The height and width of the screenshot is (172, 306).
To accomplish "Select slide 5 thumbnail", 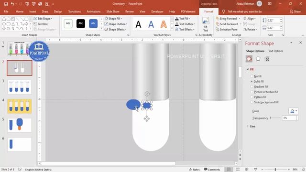I will pos(19,125).
